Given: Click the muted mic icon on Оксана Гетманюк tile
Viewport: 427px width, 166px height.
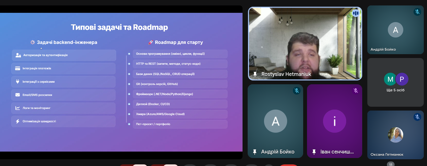Looking at the screenshot, I should tap(417, 117).
